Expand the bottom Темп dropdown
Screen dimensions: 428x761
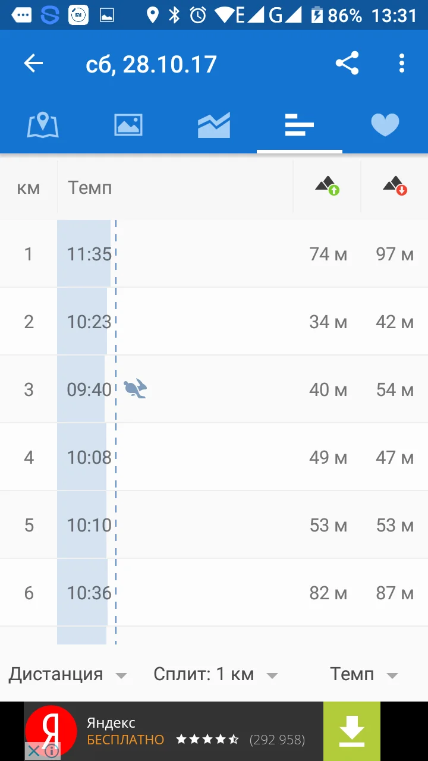[x=364, y=674]
